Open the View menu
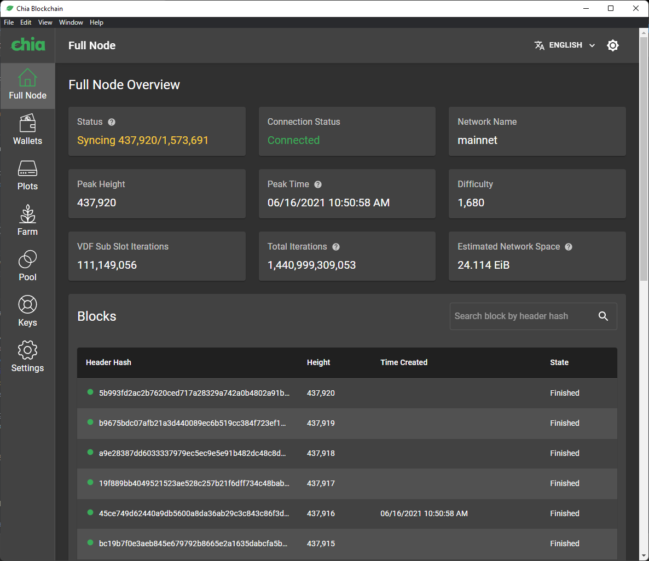This screenshot has width=649, height=561. click(x=45, y=22)
